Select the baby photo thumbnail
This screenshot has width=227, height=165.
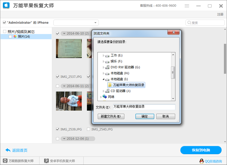[x=69, y=101]
